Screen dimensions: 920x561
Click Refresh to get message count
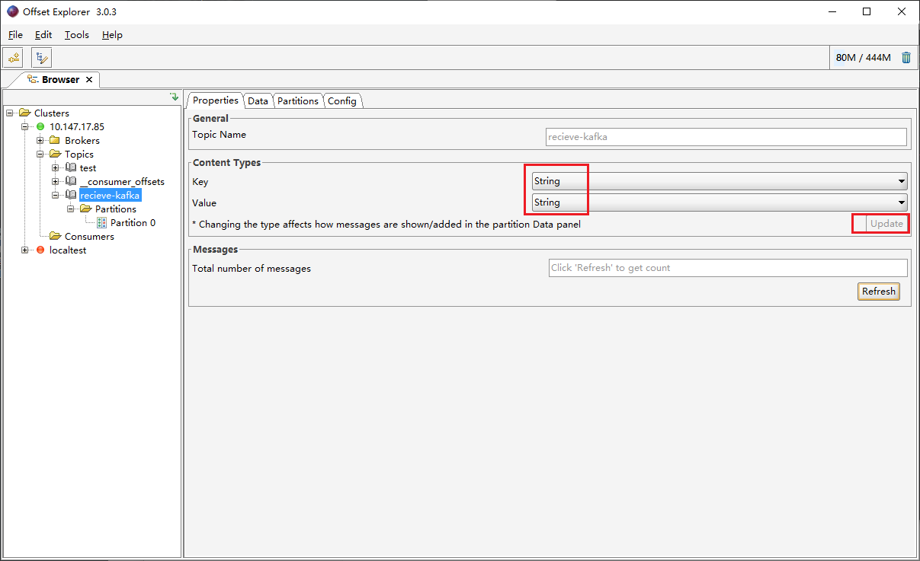point(879,292)
